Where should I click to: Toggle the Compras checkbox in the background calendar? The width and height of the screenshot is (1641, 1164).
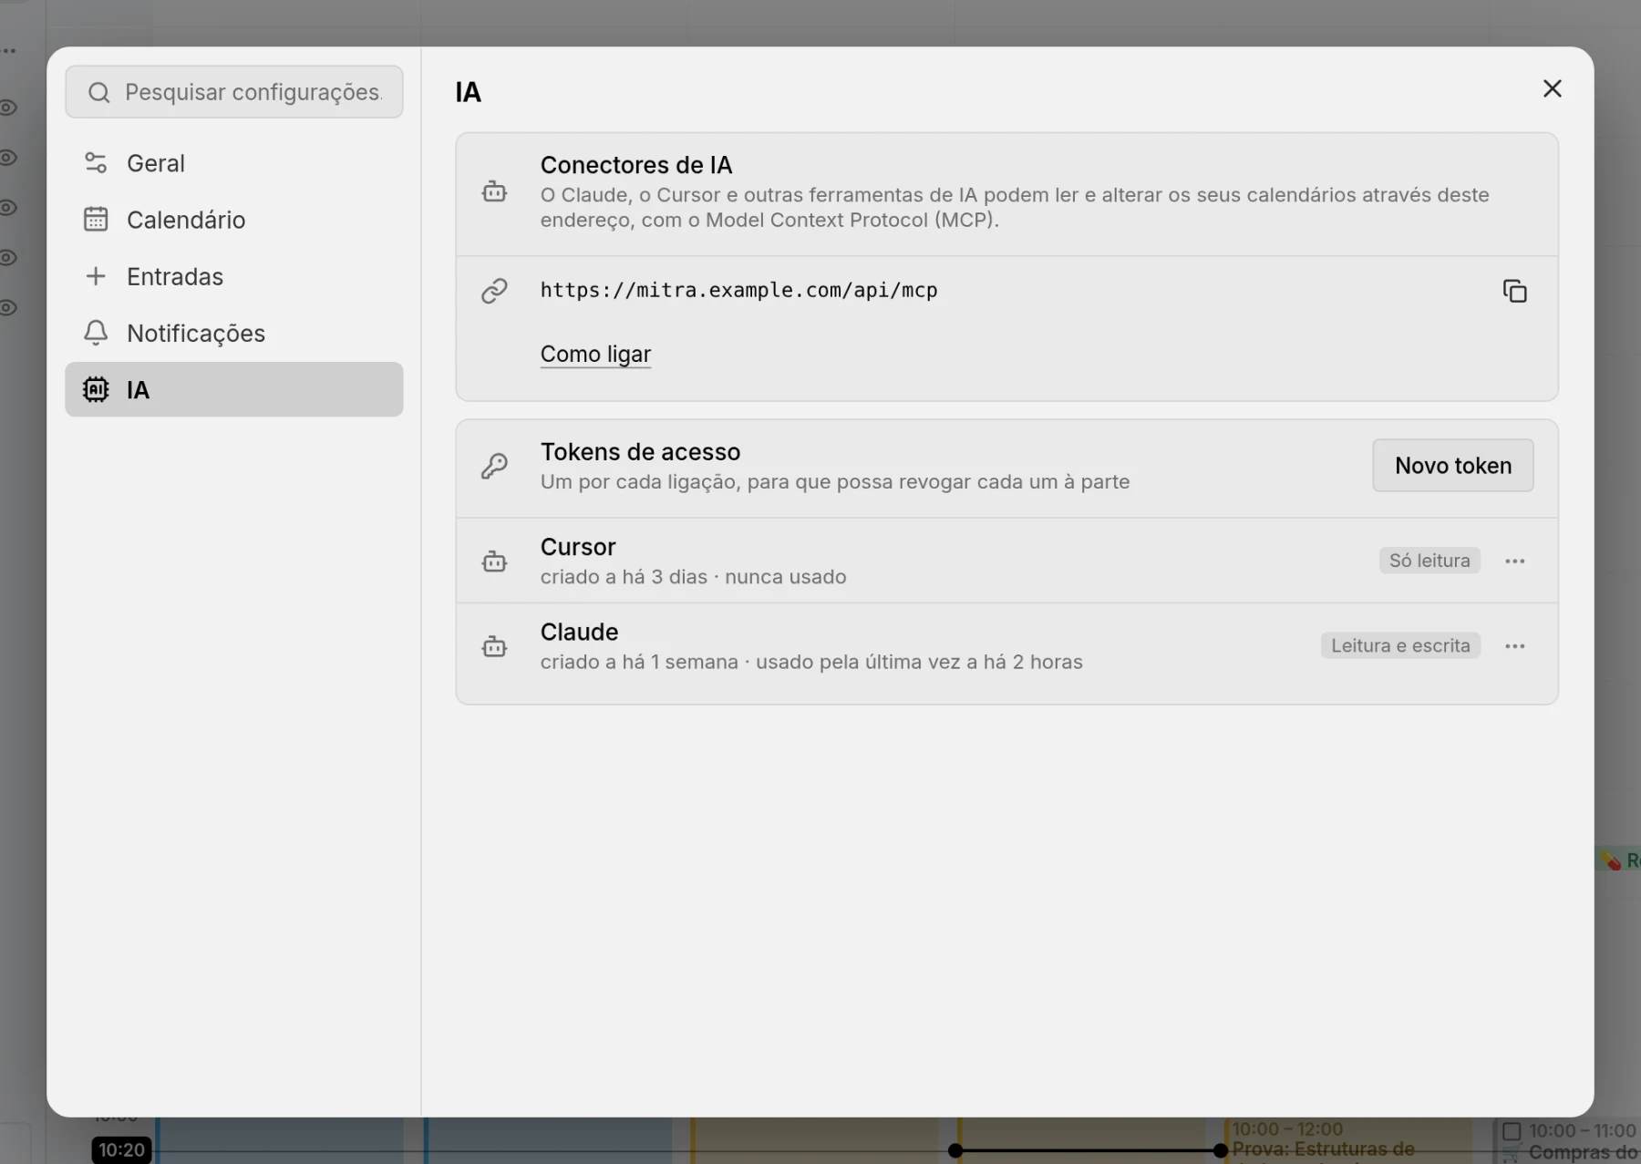point(1512,1131)
